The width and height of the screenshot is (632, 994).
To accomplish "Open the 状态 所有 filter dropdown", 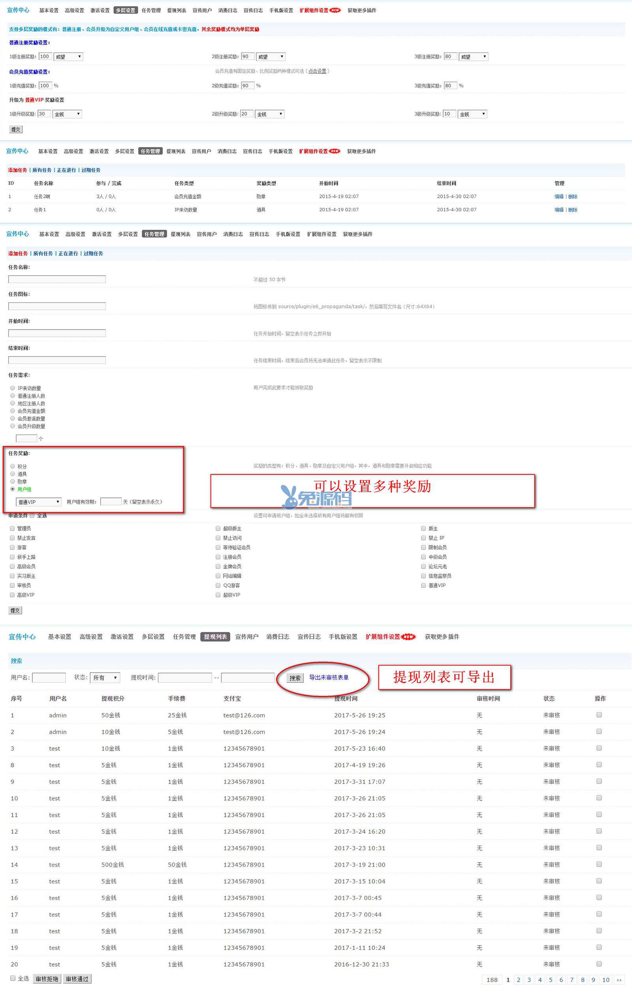I will tap(105, 677).
